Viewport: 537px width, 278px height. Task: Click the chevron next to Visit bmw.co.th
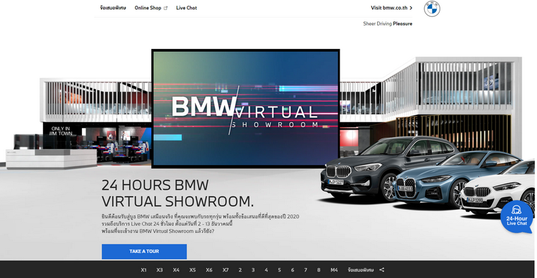point(411,9)
